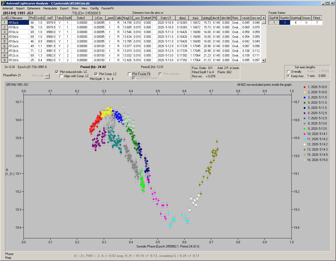Toggle Plot reduced indiv. LC checkbox

(x=57, y=72)
